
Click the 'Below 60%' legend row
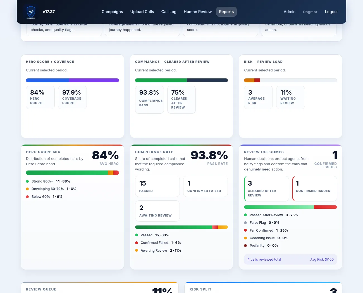click(x=44, y=197)
